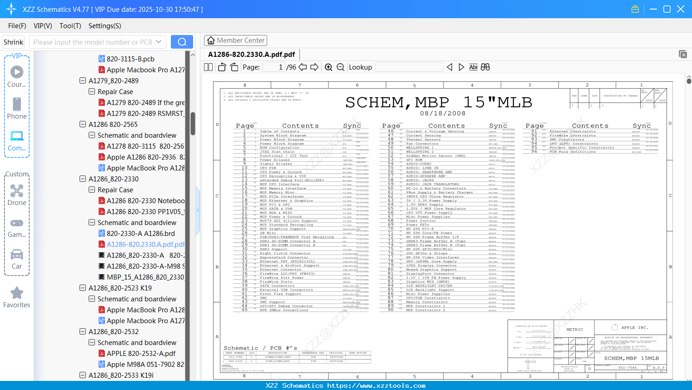Collapse the A1286_820-2532 tree node
This screenshot has width=692, height=390.
coord(83,331)
